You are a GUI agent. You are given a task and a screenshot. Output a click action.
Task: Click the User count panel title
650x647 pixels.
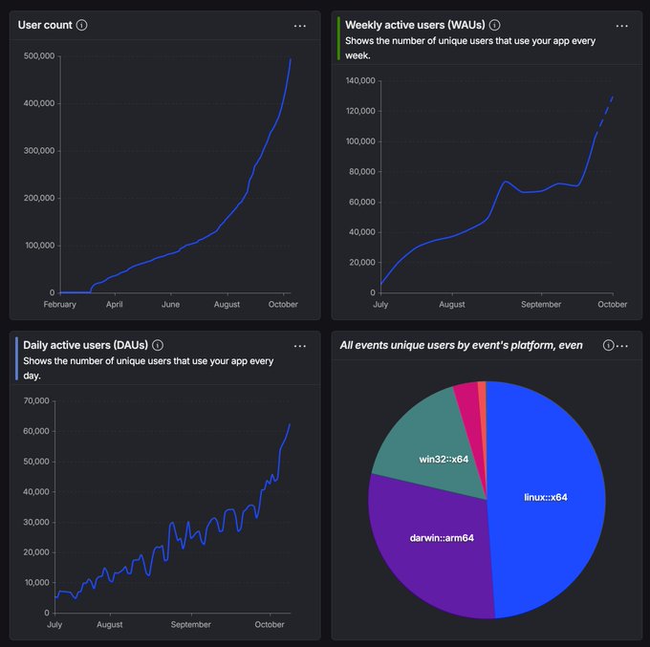pos(45,25)
